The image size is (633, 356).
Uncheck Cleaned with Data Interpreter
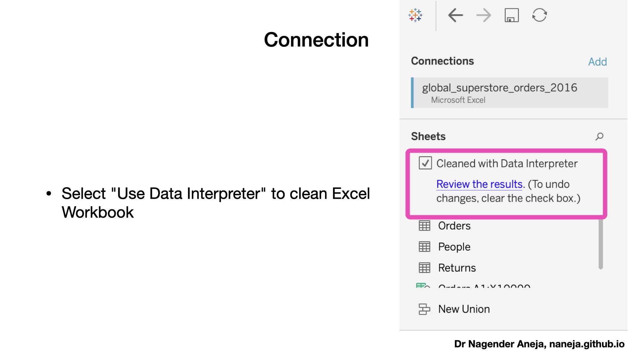[425, 163]
